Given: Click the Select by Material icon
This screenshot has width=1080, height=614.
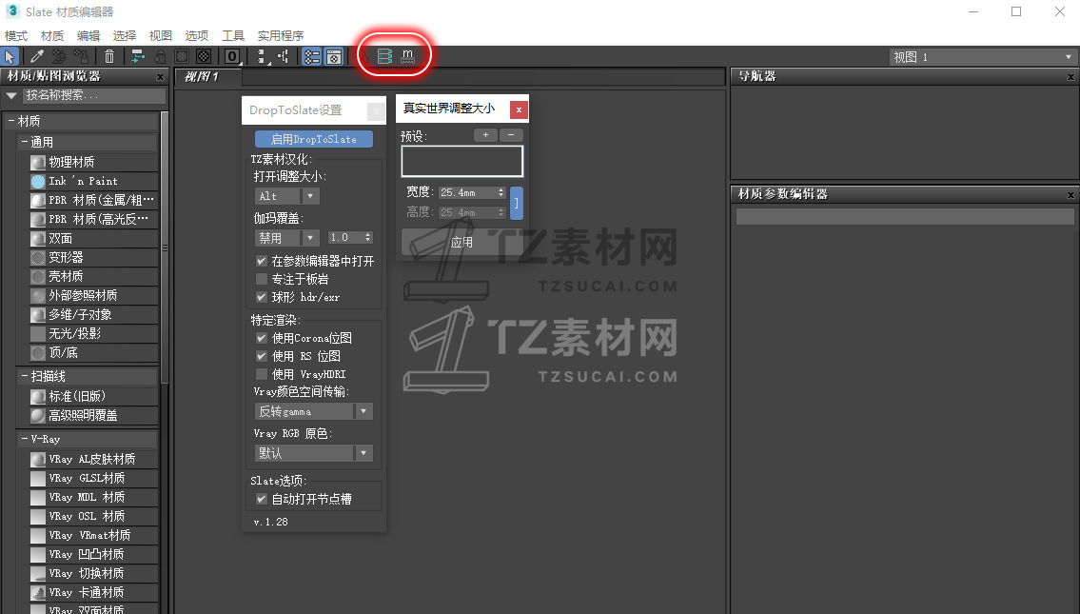Looking at the screenshot, I should pyautogui.click(x=363, y=56).
